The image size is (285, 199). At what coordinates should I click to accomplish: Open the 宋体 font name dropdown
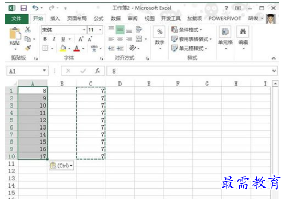click(84, 30)
